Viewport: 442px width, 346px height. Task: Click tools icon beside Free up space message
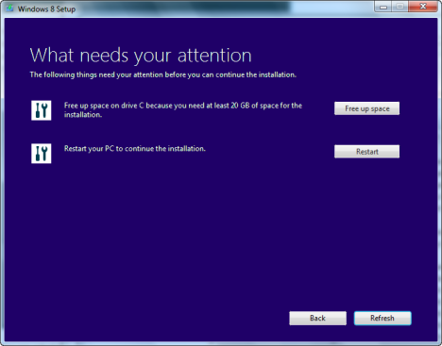[42, 110]
